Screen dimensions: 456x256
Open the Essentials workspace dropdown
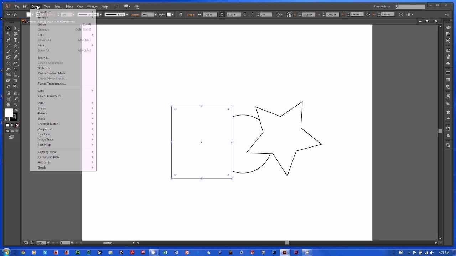tap(382, 6)
